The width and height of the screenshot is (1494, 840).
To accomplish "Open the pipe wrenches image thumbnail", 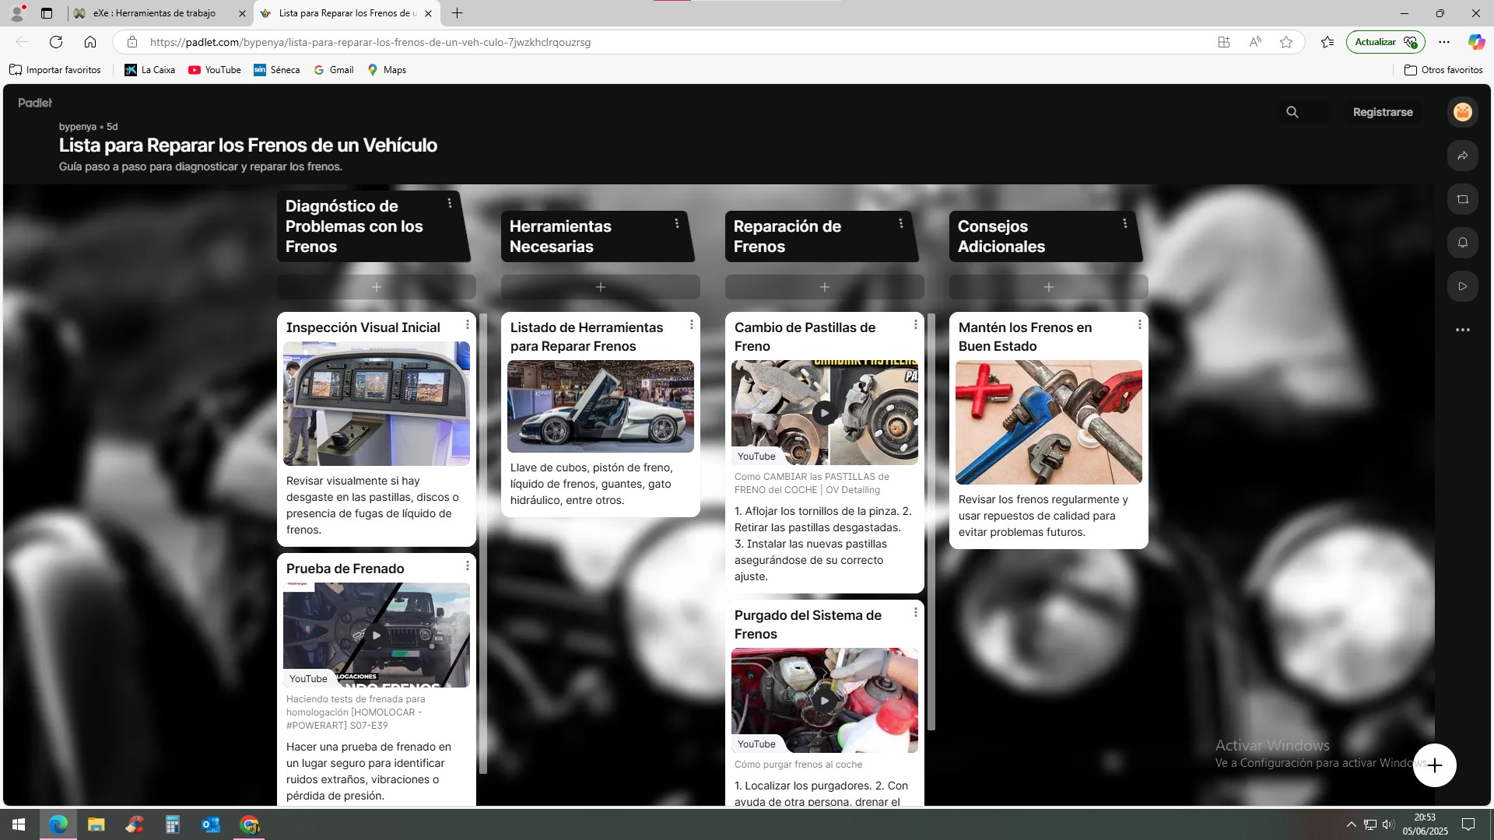I will coord(1049,422).
